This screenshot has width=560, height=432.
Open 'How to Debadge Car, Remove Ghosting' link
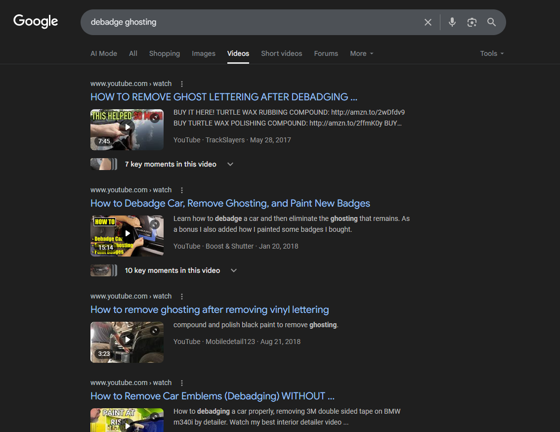pyautogui.click(x=230, y=203)
